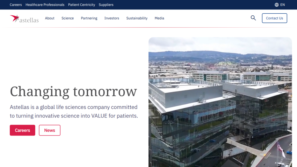
Task: Click the aerial campus hero image
Action: coord(220,102)
